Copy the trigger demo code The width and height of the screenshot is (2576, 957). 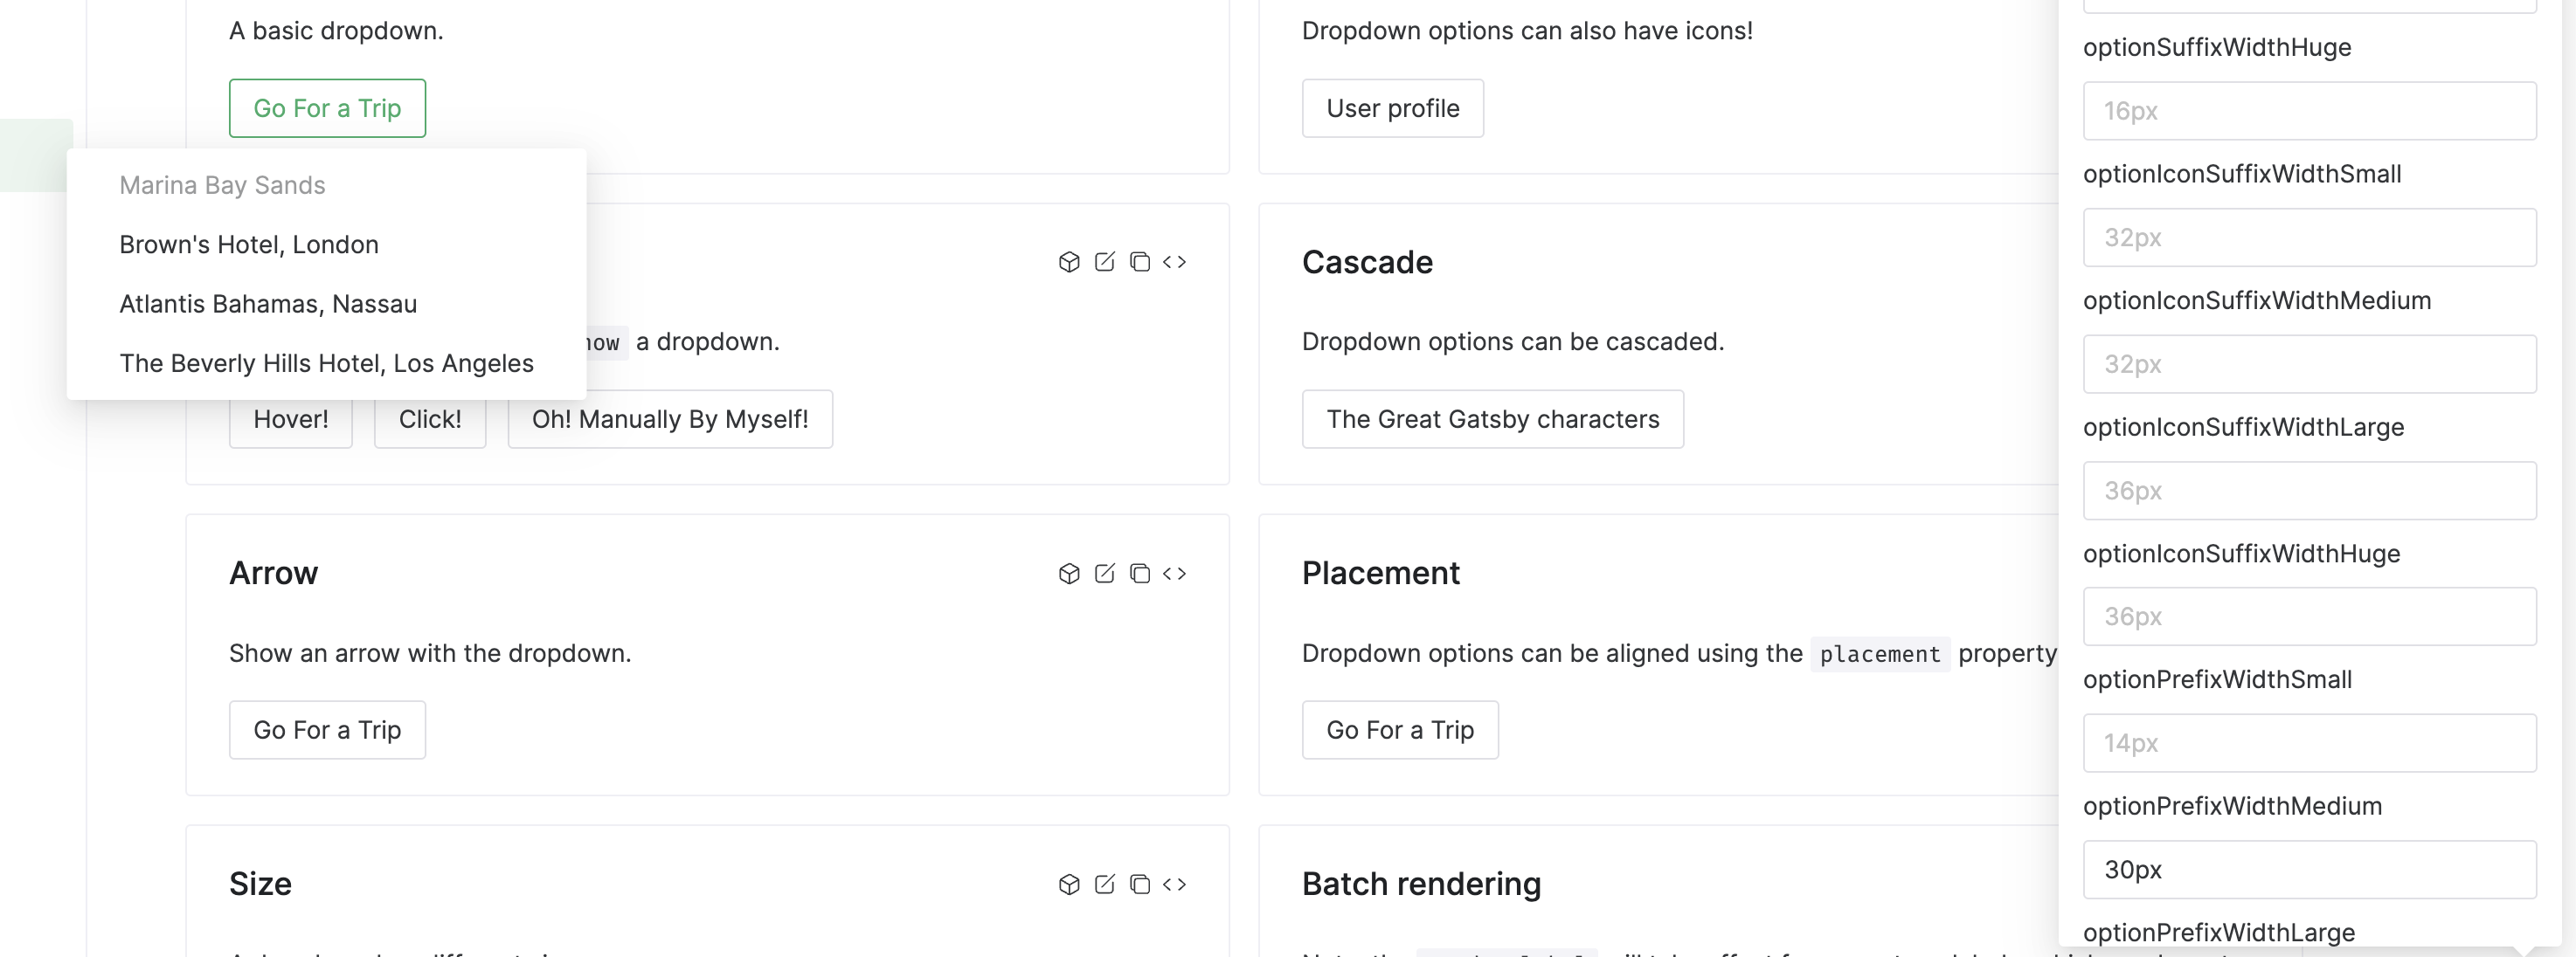point(1139,262)
